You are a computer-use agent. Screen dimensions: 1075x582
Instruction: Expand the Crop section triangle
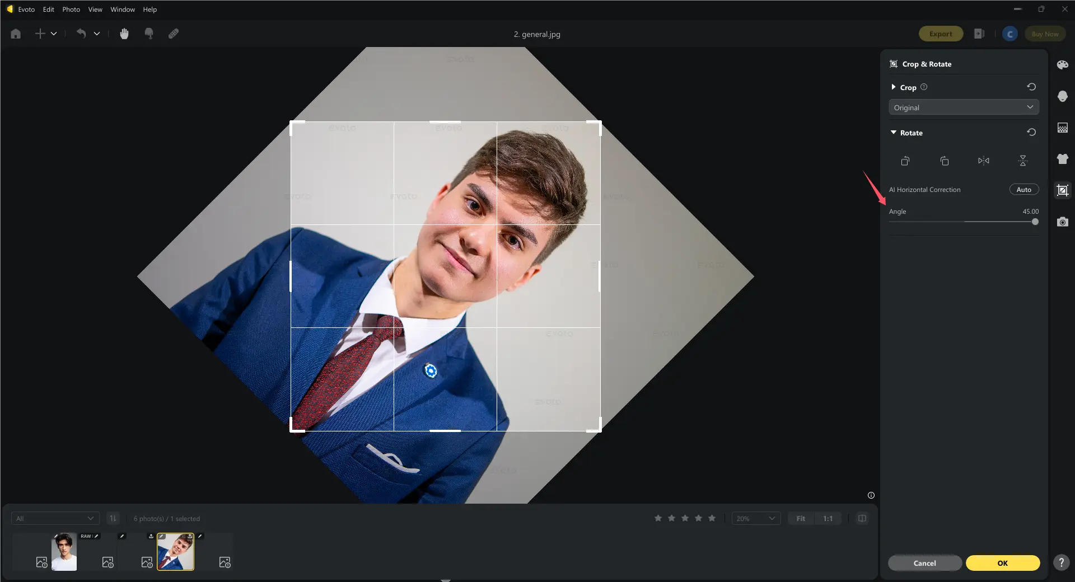point(893,87)
